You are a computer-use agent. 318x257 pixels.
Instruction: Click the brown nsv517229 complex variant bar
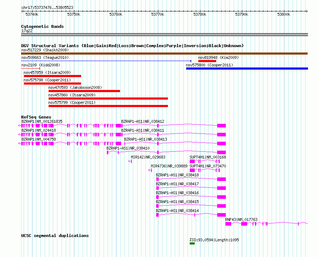(x=164, y=54)
